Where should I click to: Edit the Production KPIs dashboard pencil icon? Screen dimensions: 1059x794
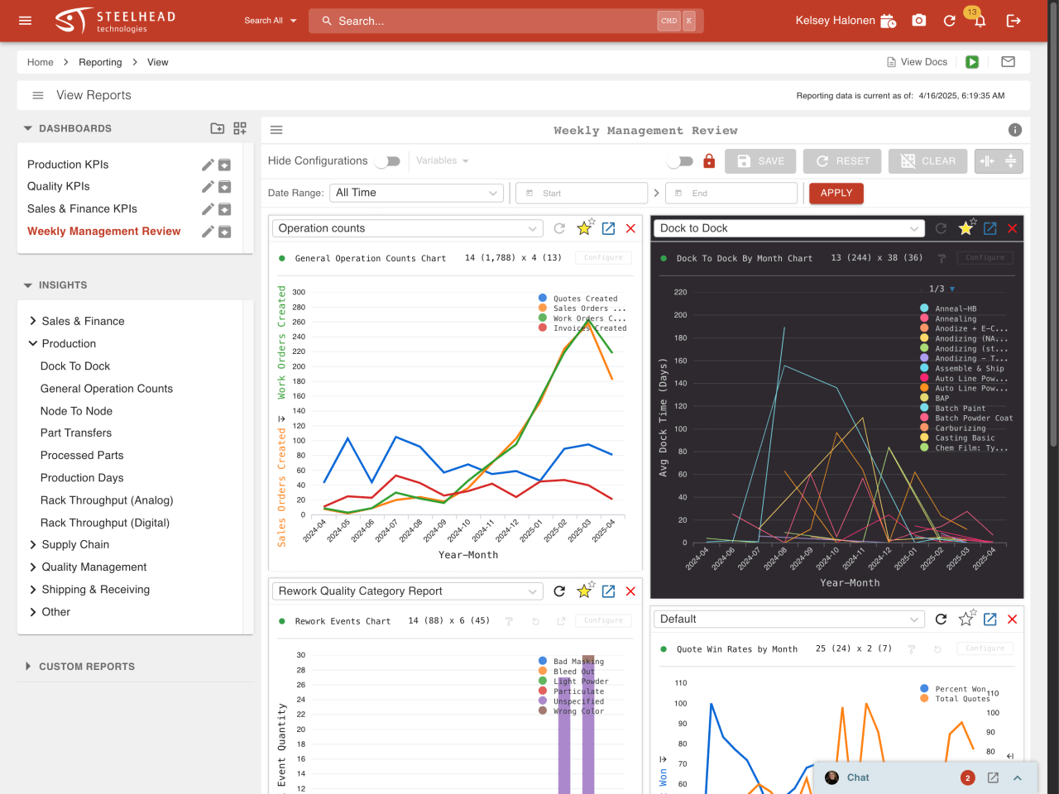[208, 165]
